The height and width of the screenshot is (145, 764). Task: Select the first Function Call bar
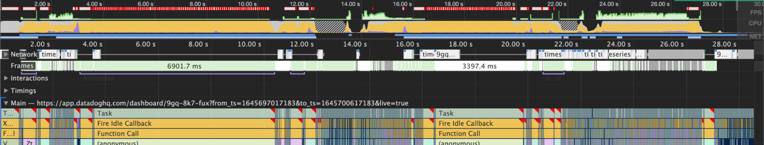tap(184, 134)
